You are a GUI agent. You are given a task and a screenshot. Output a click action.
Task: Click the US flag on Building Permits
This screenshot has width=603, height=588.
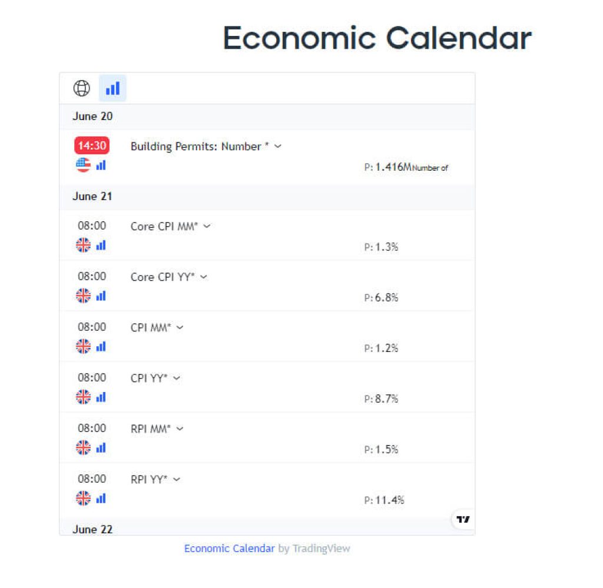pyautogui.click(x=83, y=165)
